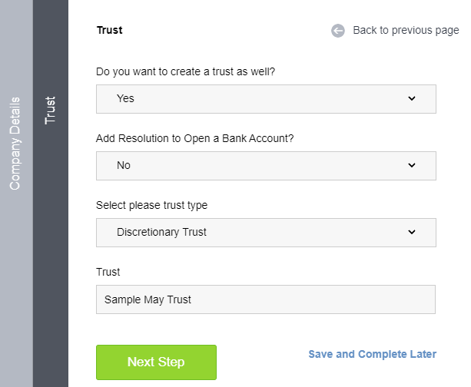
Task: Click 'Do you want to create a trust' label
Action: point(185,71)
